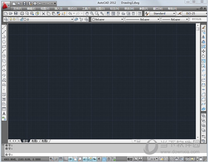Select the Revision Cloud tool
The image size is (208, 162).
tap(4, 61)
